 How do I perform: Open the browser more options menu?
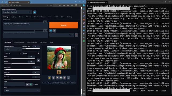(80, 5)
